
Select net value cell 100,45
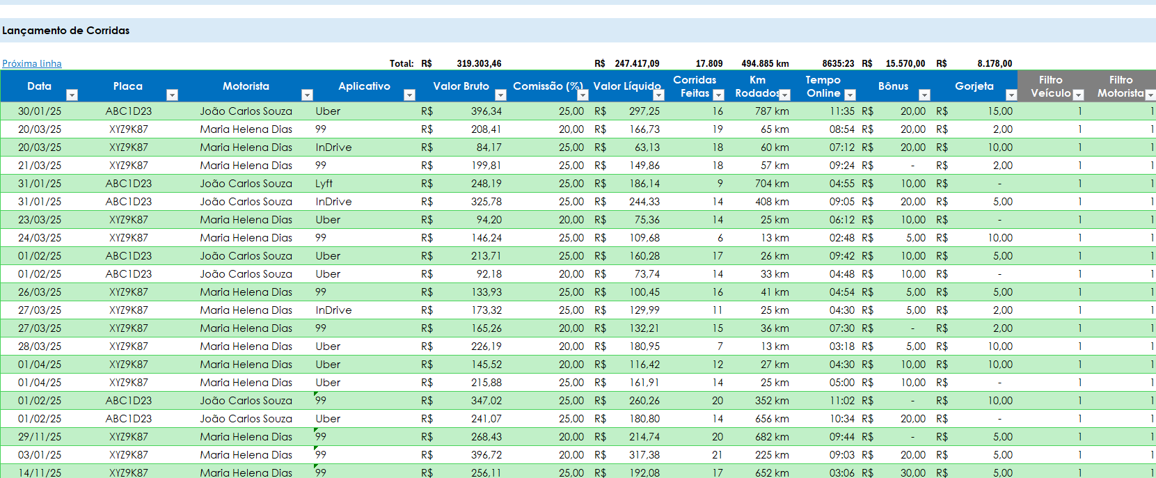coord(644,292)
